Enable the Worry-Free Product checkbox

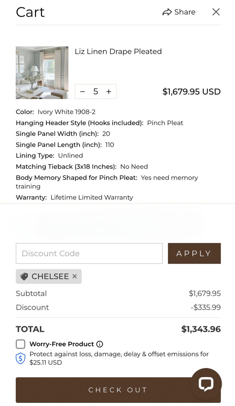point(21,344)
